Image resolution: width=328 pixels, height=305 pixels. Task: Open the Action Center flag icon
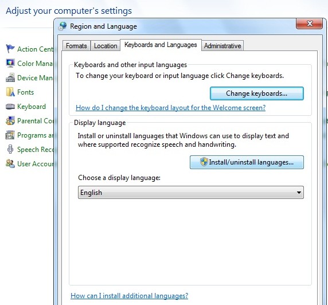pyautogui.click(x=10, y=49)
